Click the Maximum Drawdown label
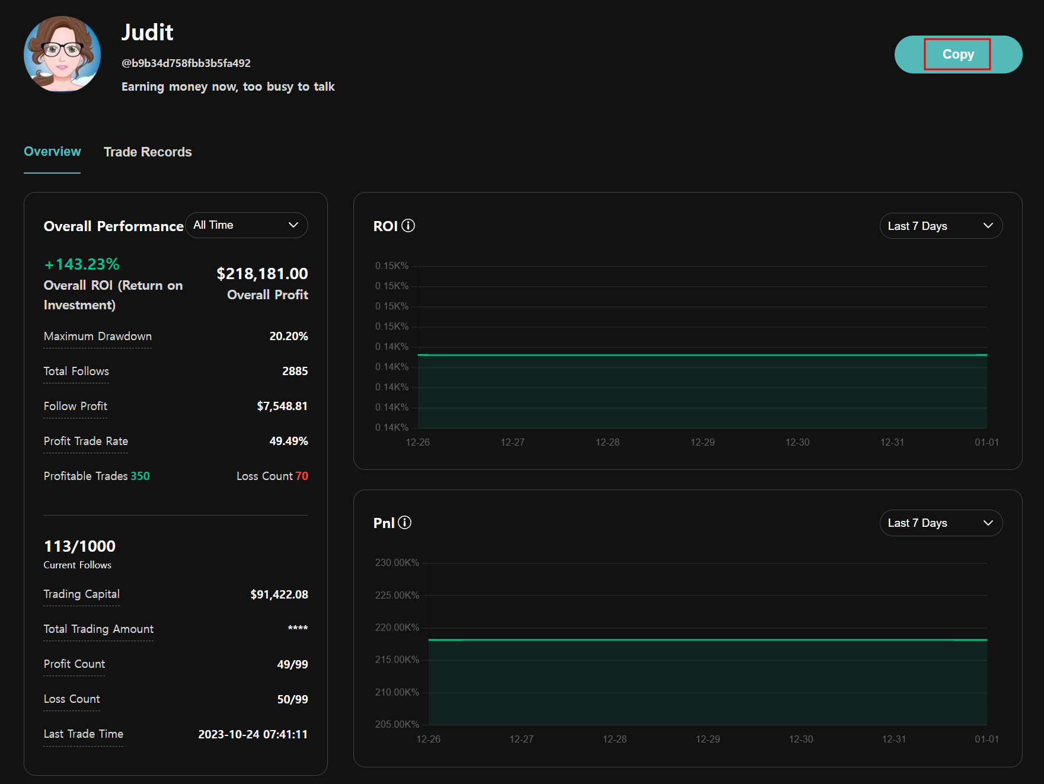1044x784 pixels. pos(98,337)
